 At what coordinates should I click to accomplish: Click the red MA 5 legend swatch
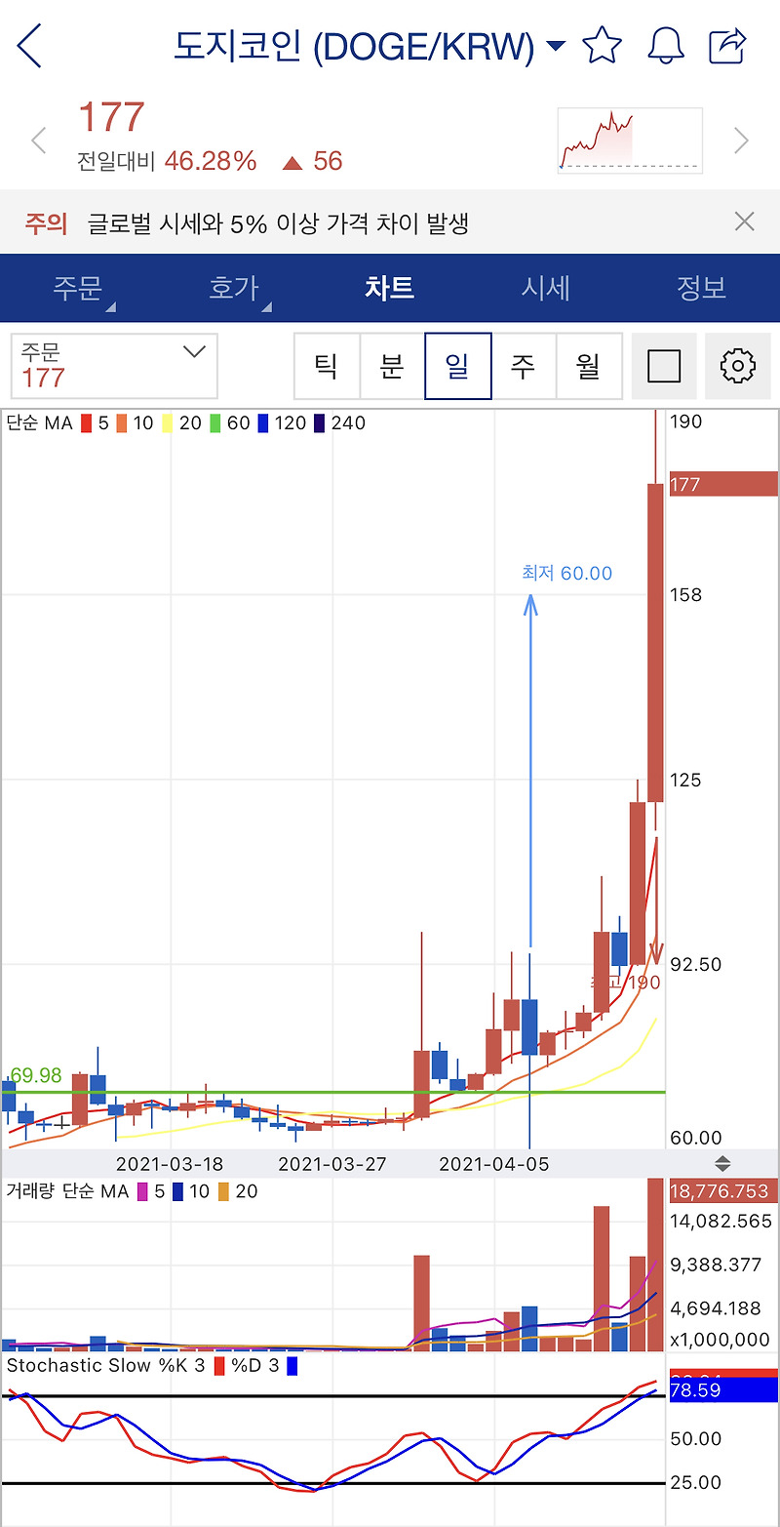coord(86,423)
